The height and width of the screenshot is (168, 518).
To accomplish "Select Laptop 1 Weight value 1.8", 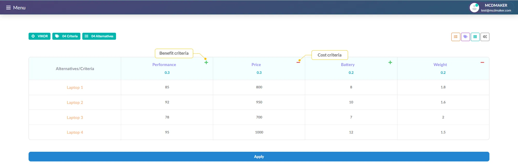I will click(x=443, y=87).
